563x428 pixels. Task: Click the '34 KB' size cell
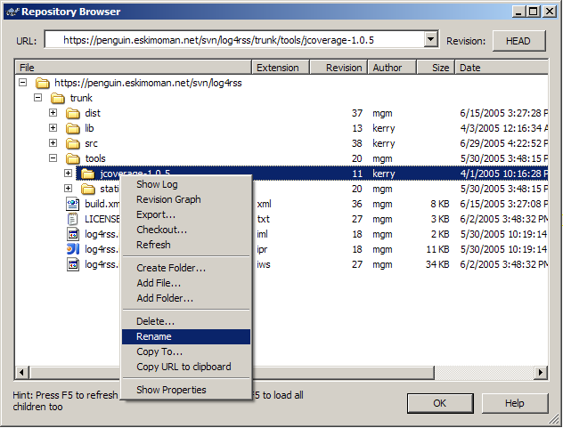point(437,265)
